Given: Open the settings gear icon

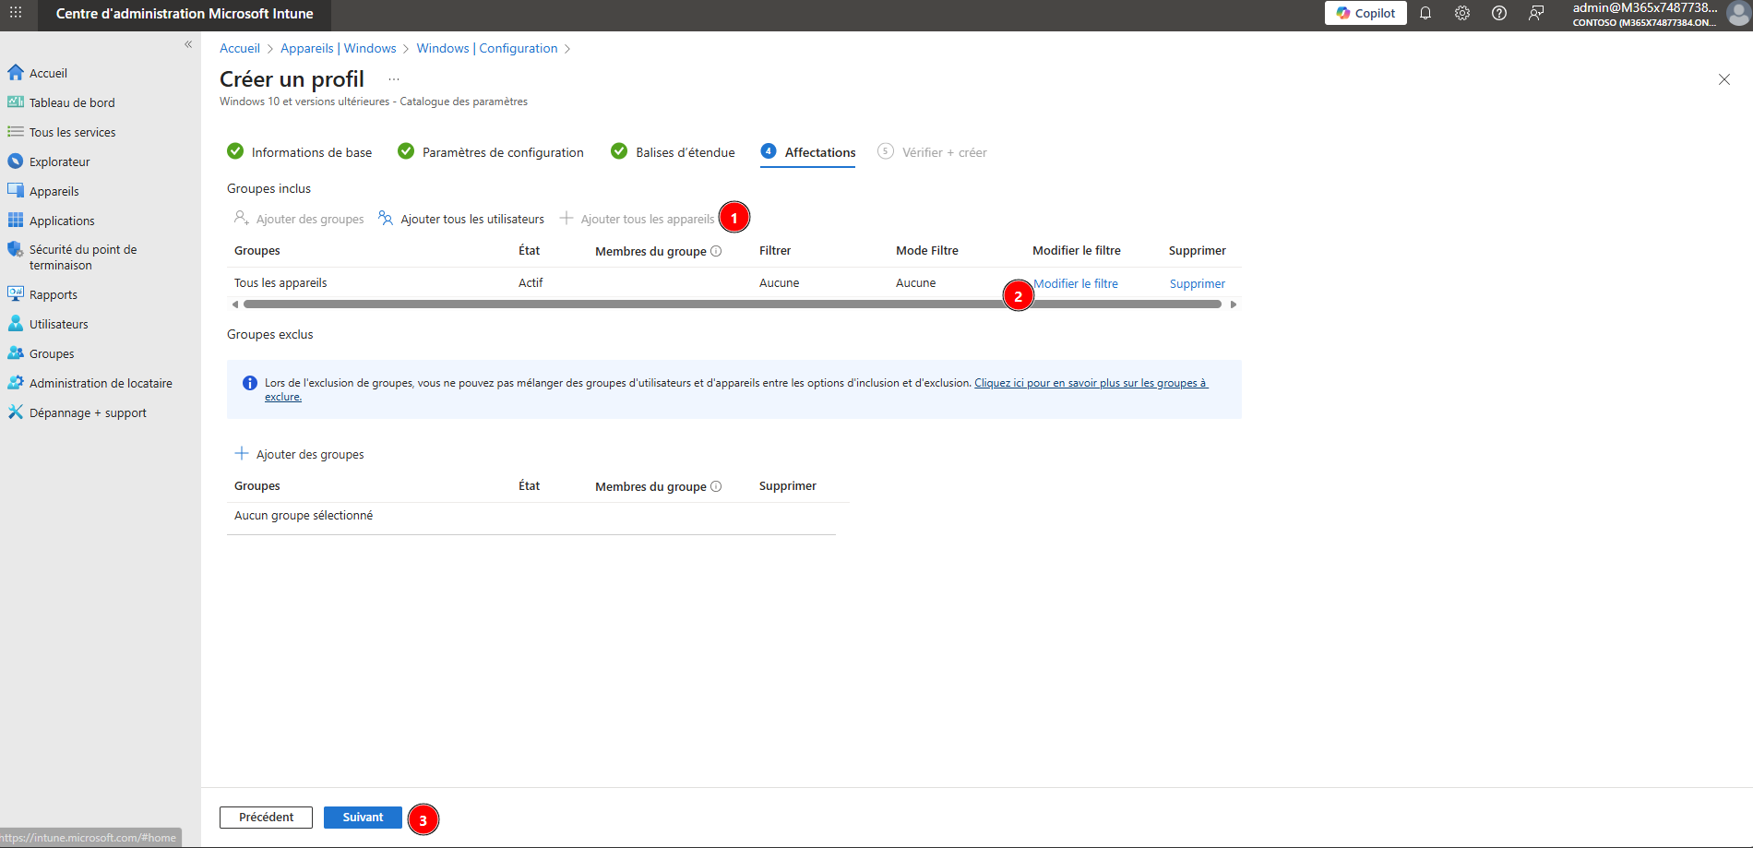Looking at the screenshot, I should tap(1462, 13).
